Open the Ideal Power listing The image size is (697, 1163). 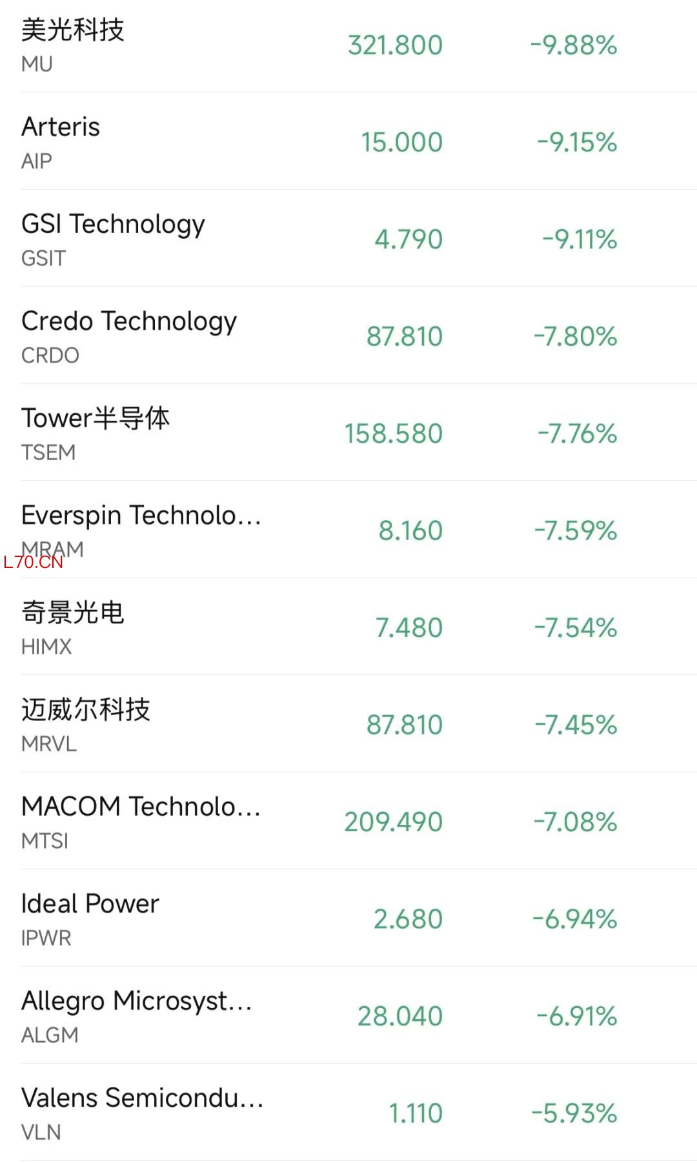90,904
